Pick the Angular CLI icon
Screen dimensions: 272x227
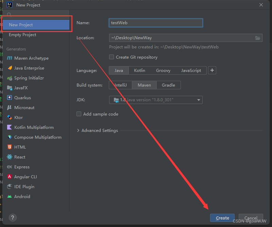click(10, 177)
